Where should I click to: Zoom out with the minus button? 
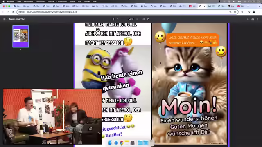(x=125, y=19)
